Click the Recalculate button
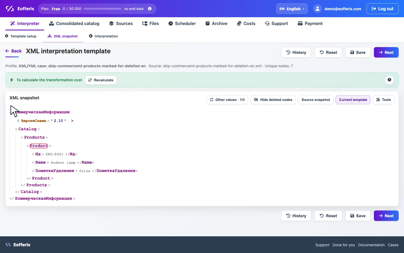Viewport: 404px width, 253px height. (x=101, y=80)
